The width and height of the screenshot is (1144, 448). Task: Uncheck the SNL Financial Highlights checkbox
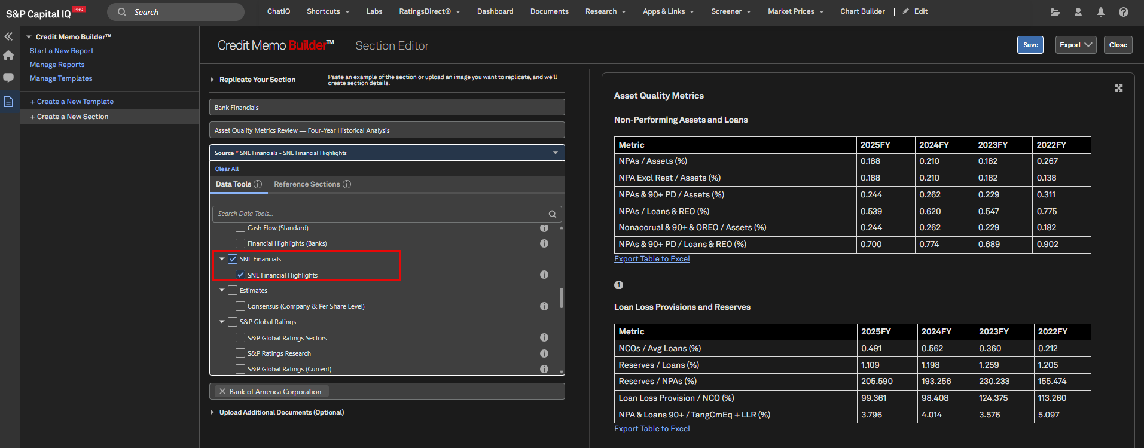[240, 275]
